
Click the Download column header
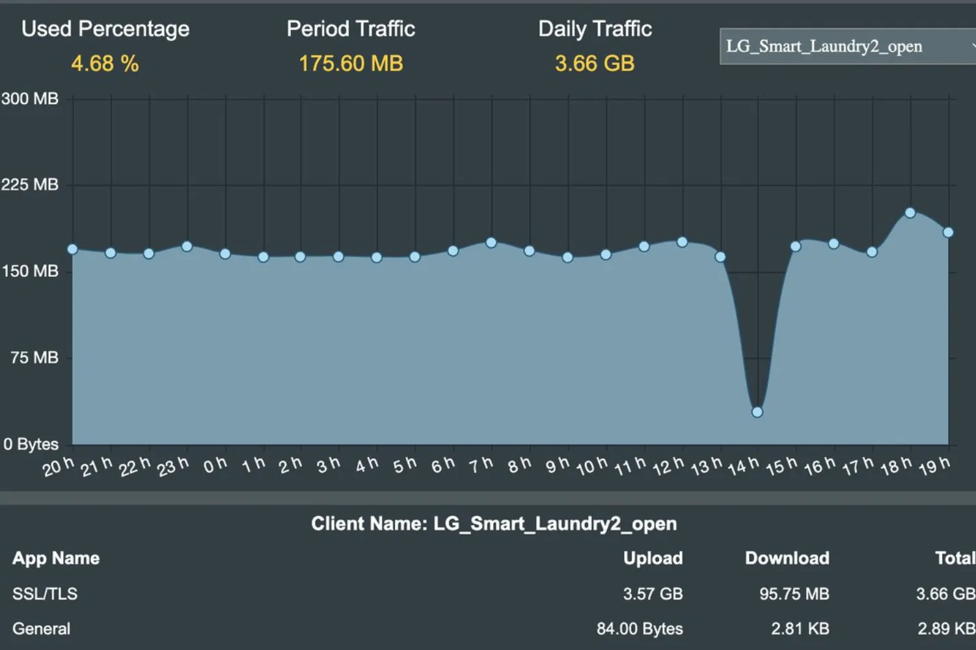coord(787,558)
